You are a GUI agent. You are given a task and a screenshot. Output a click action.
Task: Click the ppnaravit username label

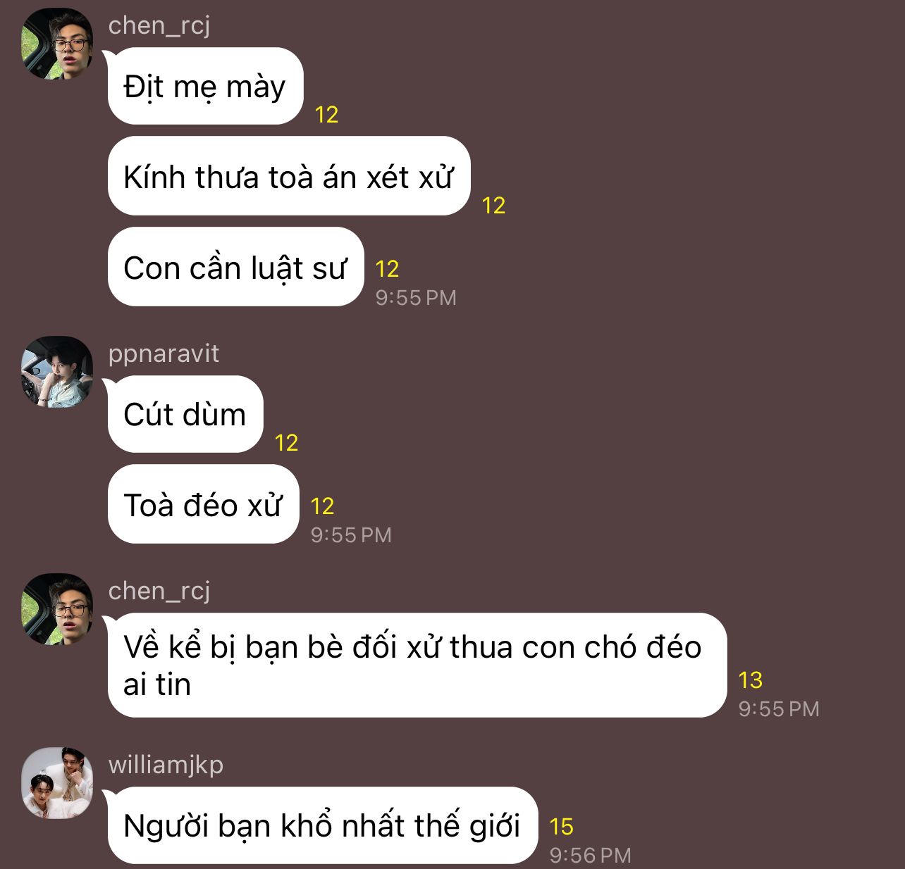coord(164,354)
